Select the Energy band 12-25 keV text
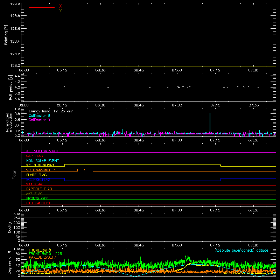The image size is (280, 280). click(x=51, y=111)
